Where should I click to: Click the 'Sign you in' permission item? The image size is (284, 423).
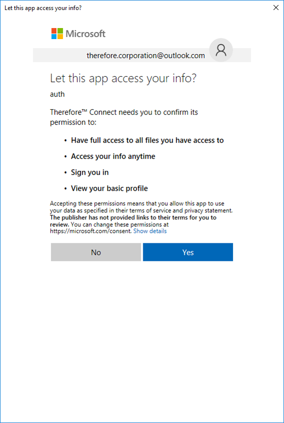(90, 172)
